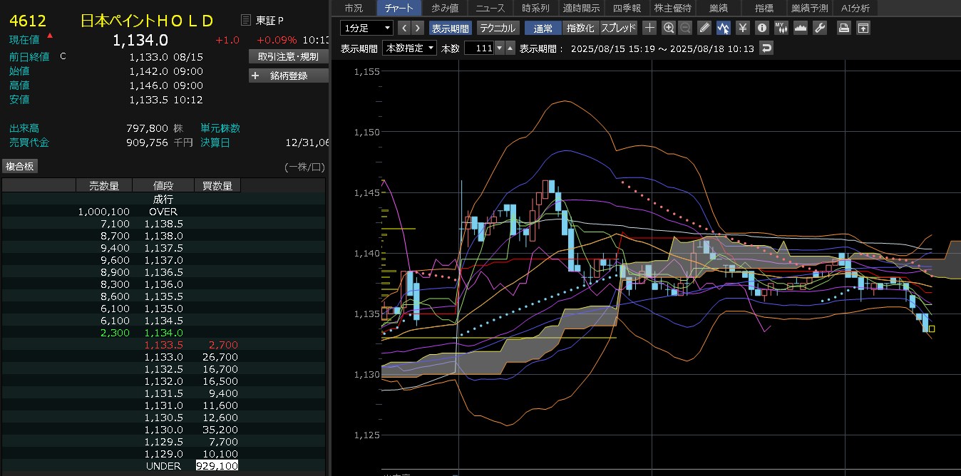Click highlighted UNDER quantity 929,100
The height and width of the screenshot is (476, 961).
click(x=217, y=466)
